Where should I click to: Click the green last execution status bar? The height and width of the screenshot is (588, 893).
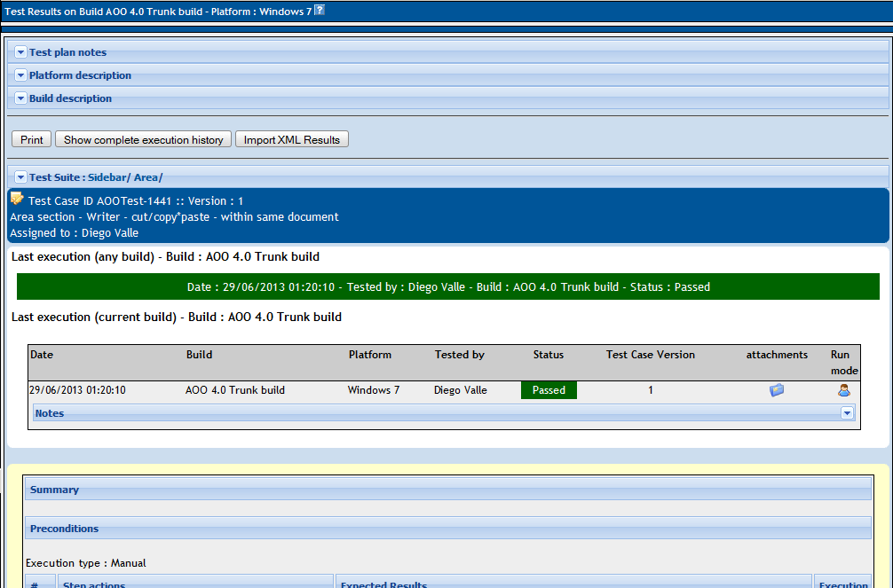[x=448, y=286]
